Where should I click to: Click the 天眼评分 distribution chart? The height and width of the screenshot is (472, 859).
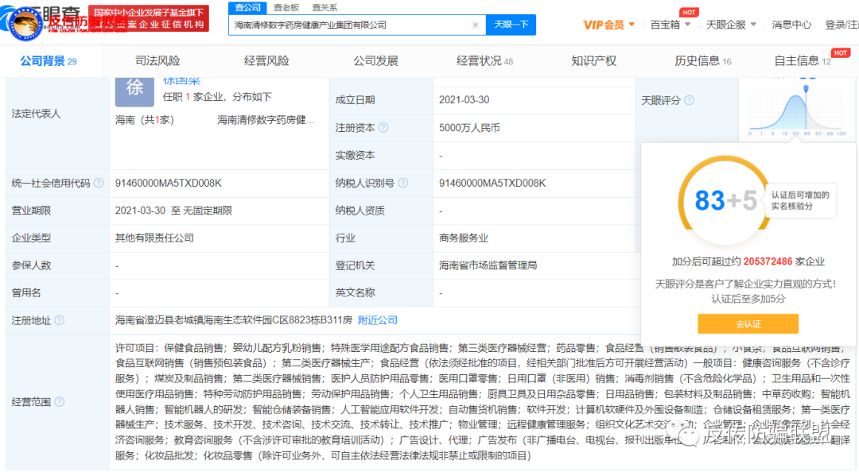(797, 110)
